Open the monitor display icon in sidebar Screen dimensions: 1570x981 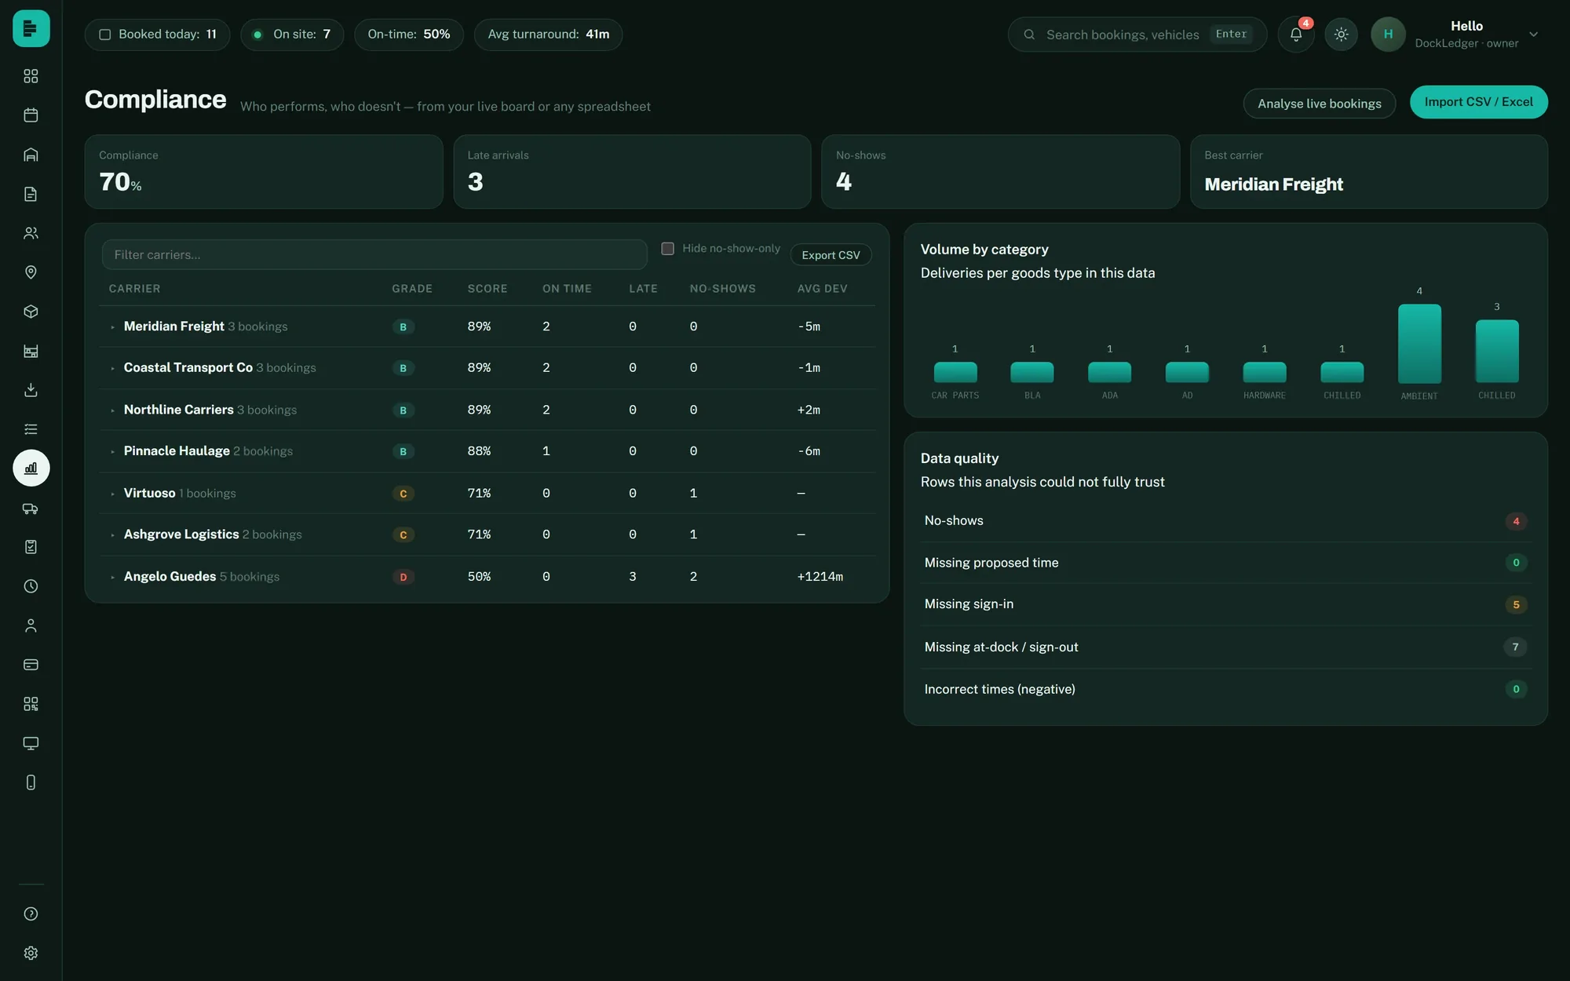tap(31, 743)
